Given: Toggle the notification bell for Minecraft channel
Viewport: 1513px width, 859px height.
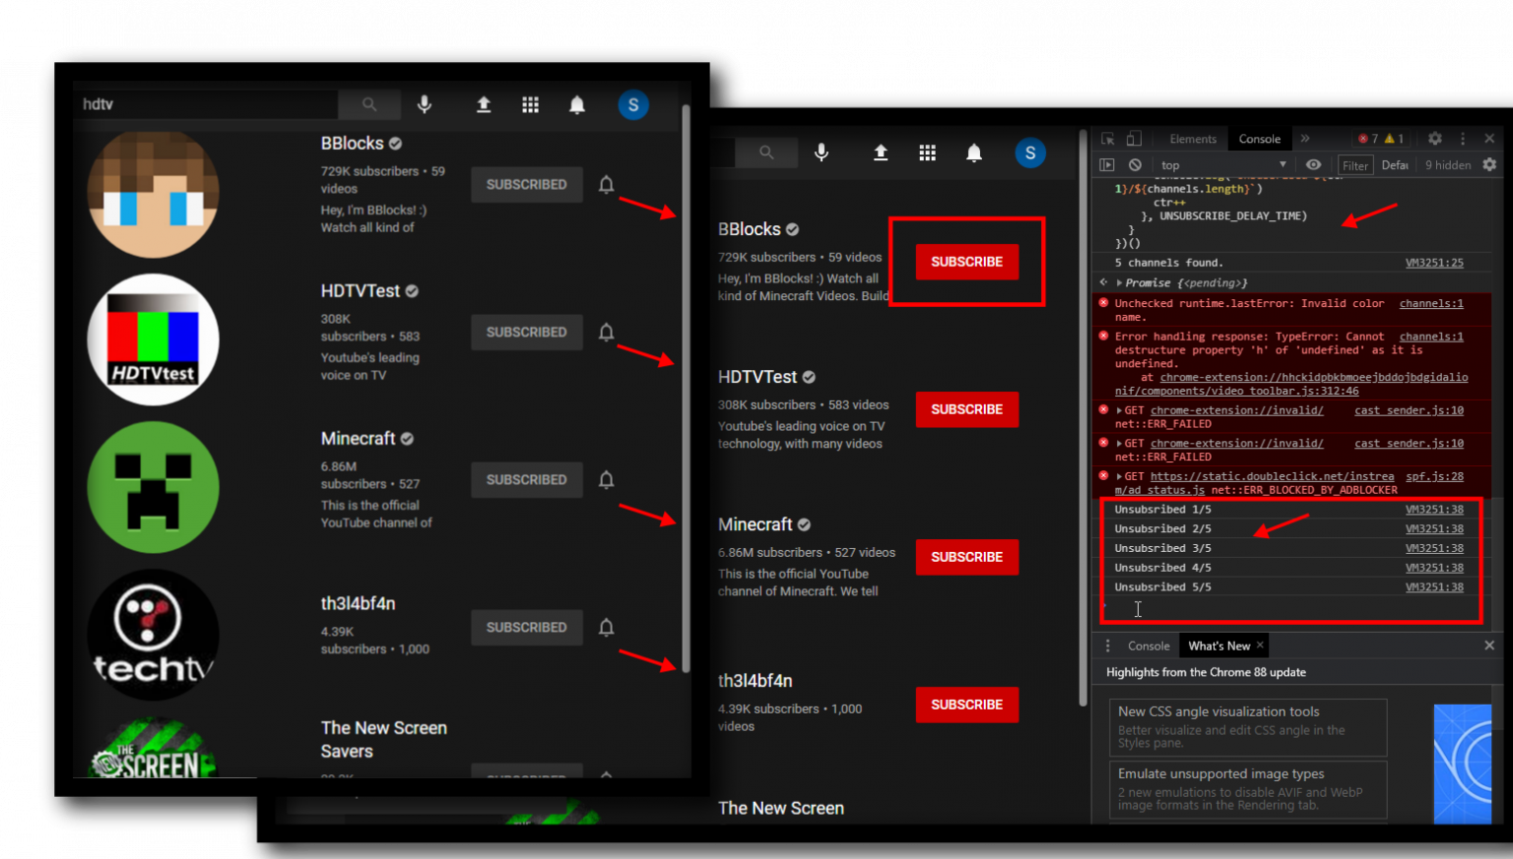Looking at the screenshot, I should click(606, 479).
